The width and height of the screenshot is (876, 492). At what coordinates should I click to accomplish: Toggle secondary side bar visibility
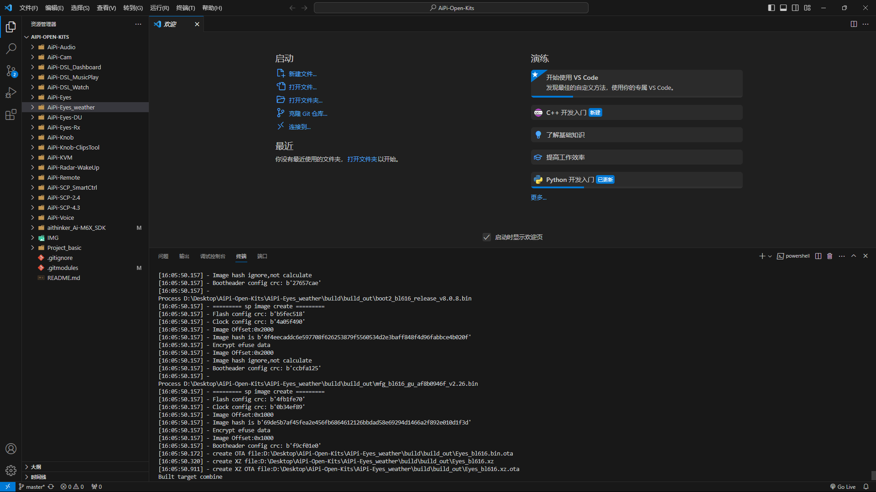click(x=795, y=8)
